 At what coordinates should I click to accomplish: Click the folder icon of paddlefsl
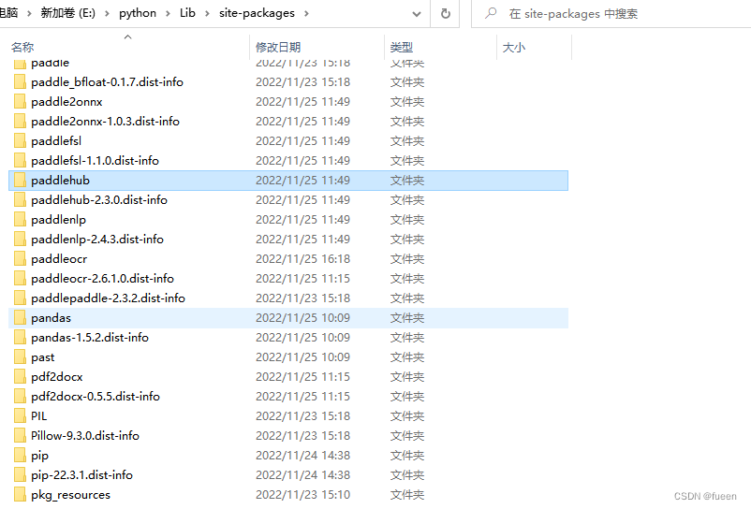coord(20,140)
